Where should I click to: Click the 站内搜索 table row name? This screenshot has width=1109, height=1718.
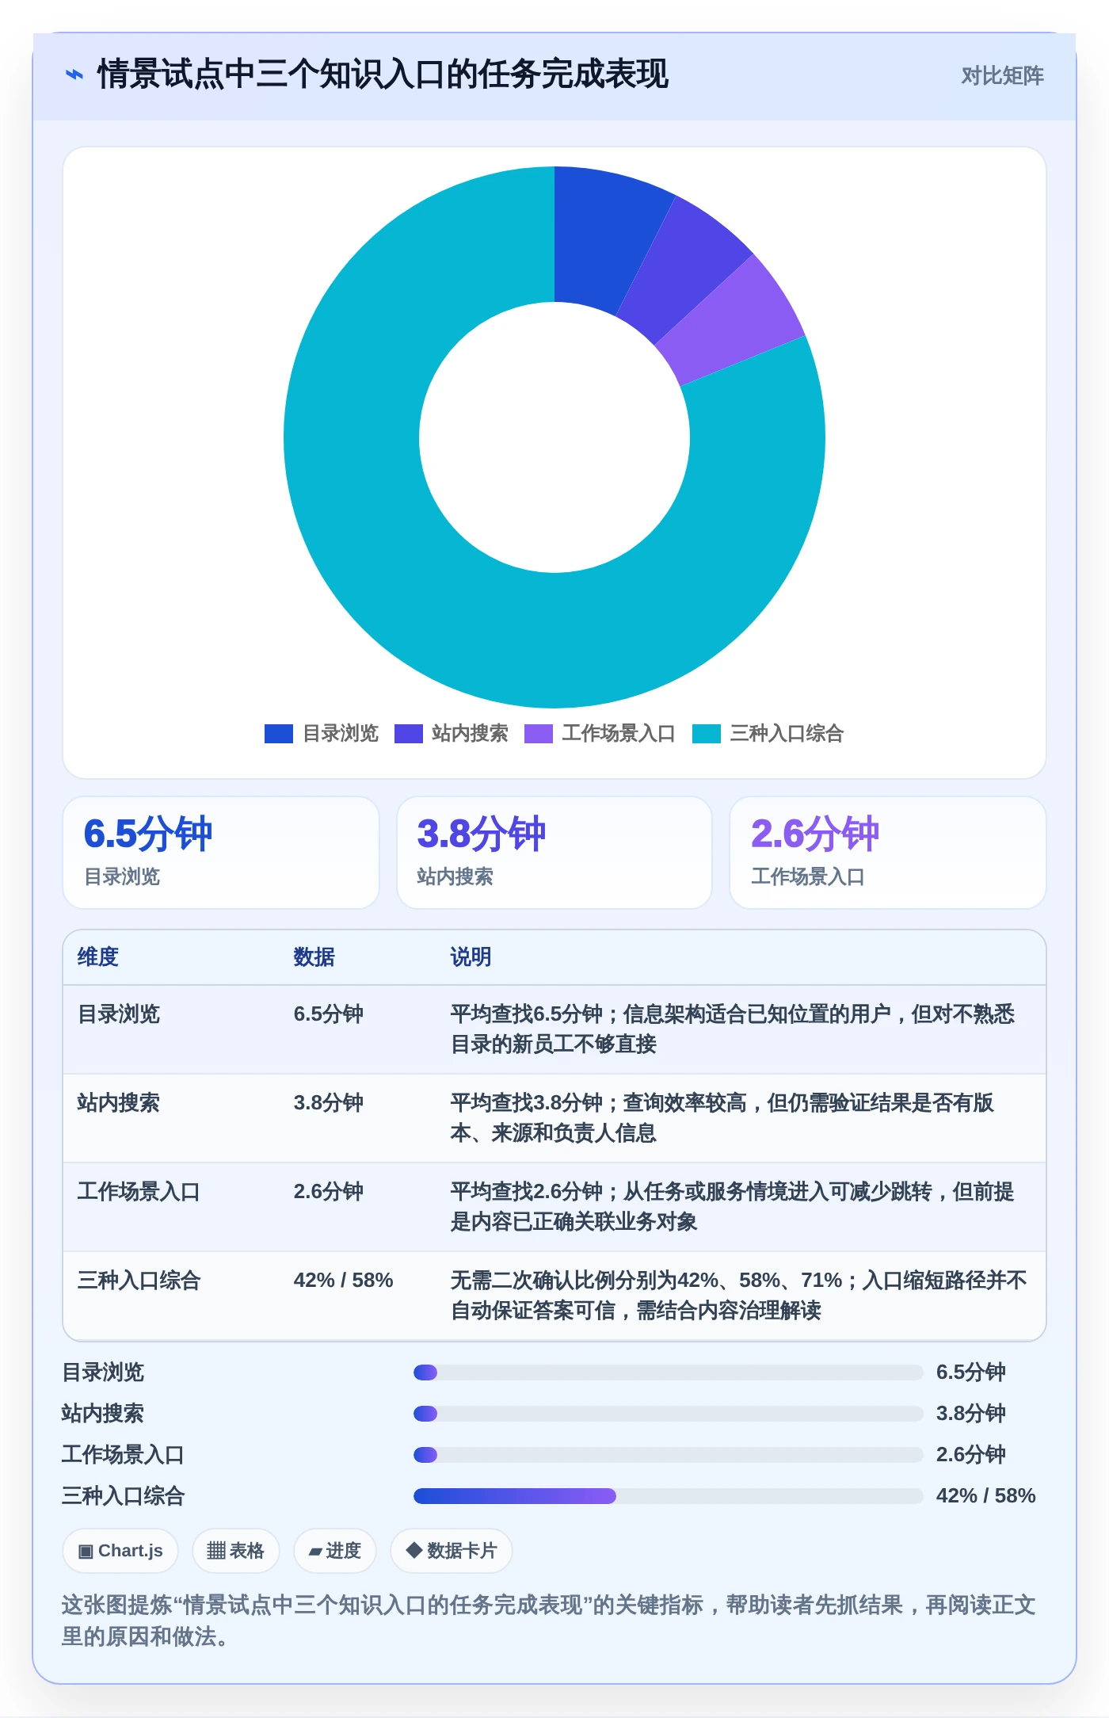pos(119,1103)
